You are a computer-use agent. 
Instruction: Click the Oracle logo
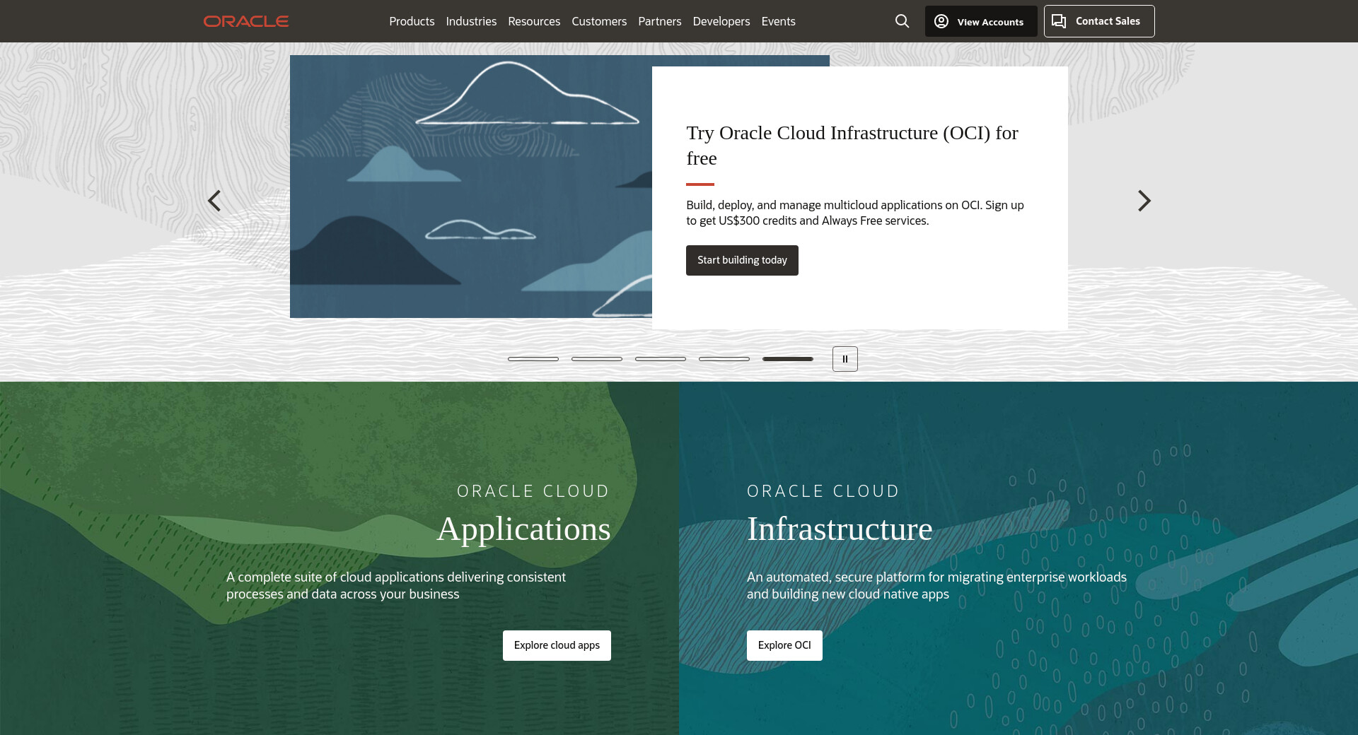point(246,21)
